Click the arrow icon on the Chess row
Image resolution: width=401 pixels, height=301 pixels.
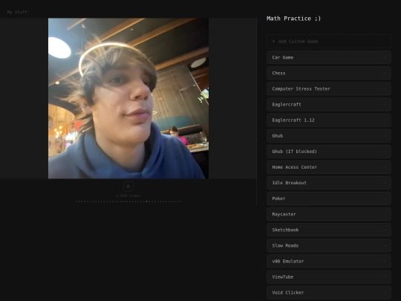pyautogui.click(x=385, y=73)
